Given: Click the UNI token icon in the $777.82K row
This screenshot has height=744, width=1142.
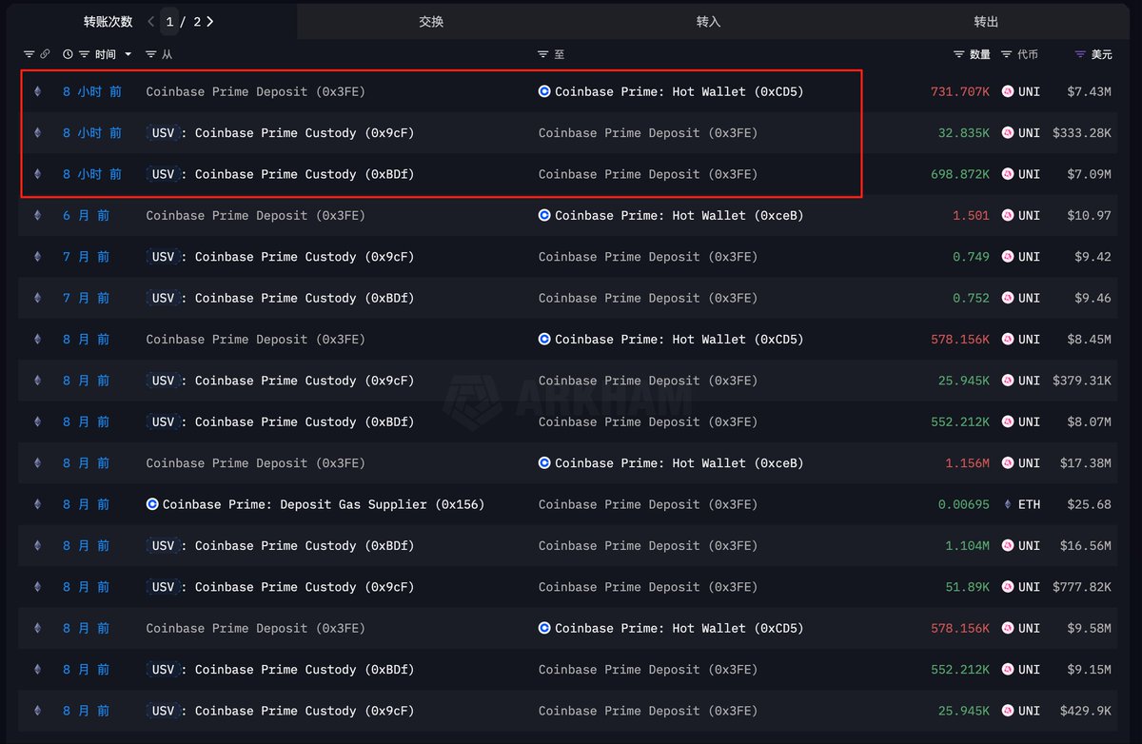Looking at the screenshot, I should (x=1008, y=587).
